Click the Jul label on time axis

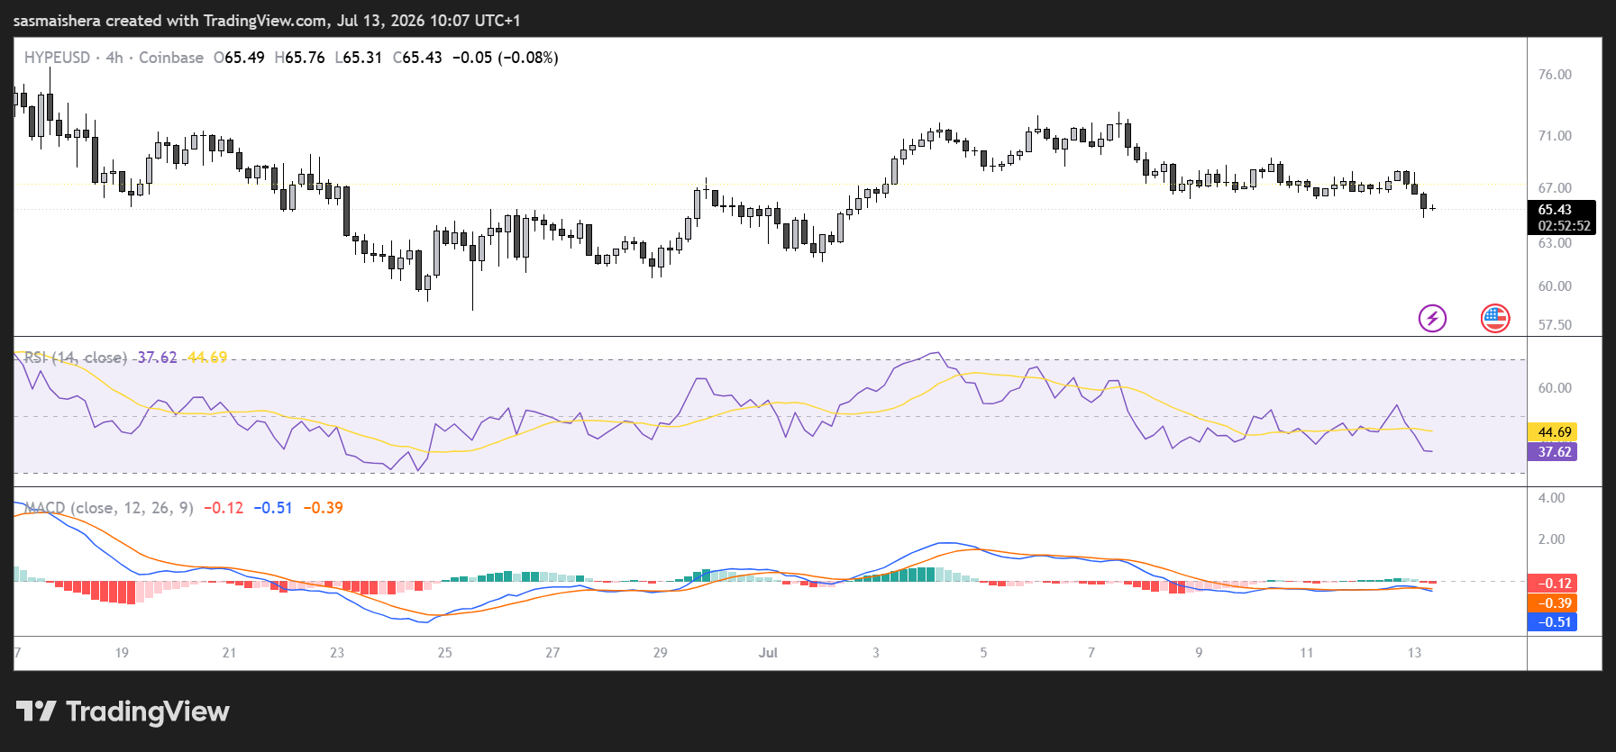tap(768, 653)
